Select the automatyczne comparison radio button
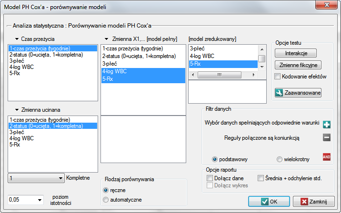This screenshot has height=213, width=341. pos(106,200)
